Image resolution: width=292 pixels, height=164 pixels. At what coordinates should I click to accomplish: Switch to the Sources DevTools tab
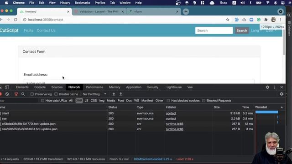[57, 87]
